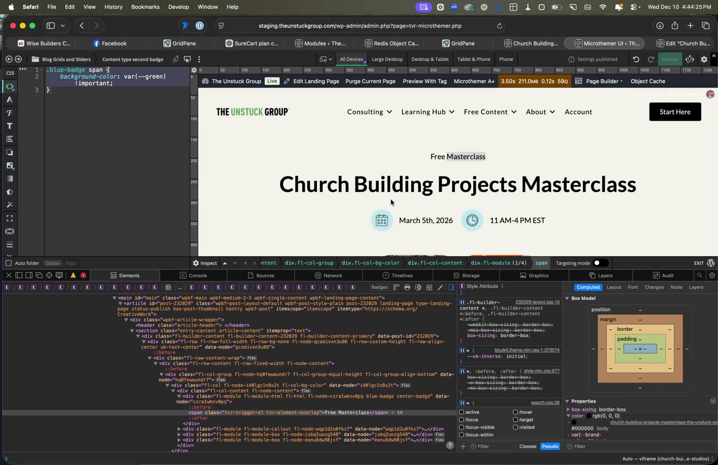Click the Start Here button
718x465 pixels.
675,112
